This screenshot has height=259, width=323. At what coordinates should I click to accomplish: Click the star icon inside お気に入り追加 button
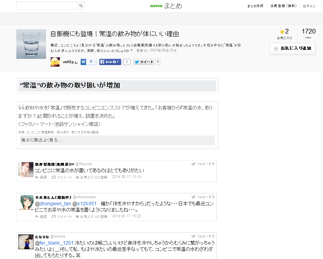tap(275, 49)
